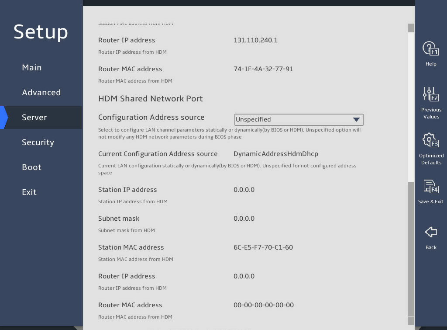The height and width of the screenshot is (330, 447).
Task: Click the Save & Exit label
Action: tap(430, 201)
